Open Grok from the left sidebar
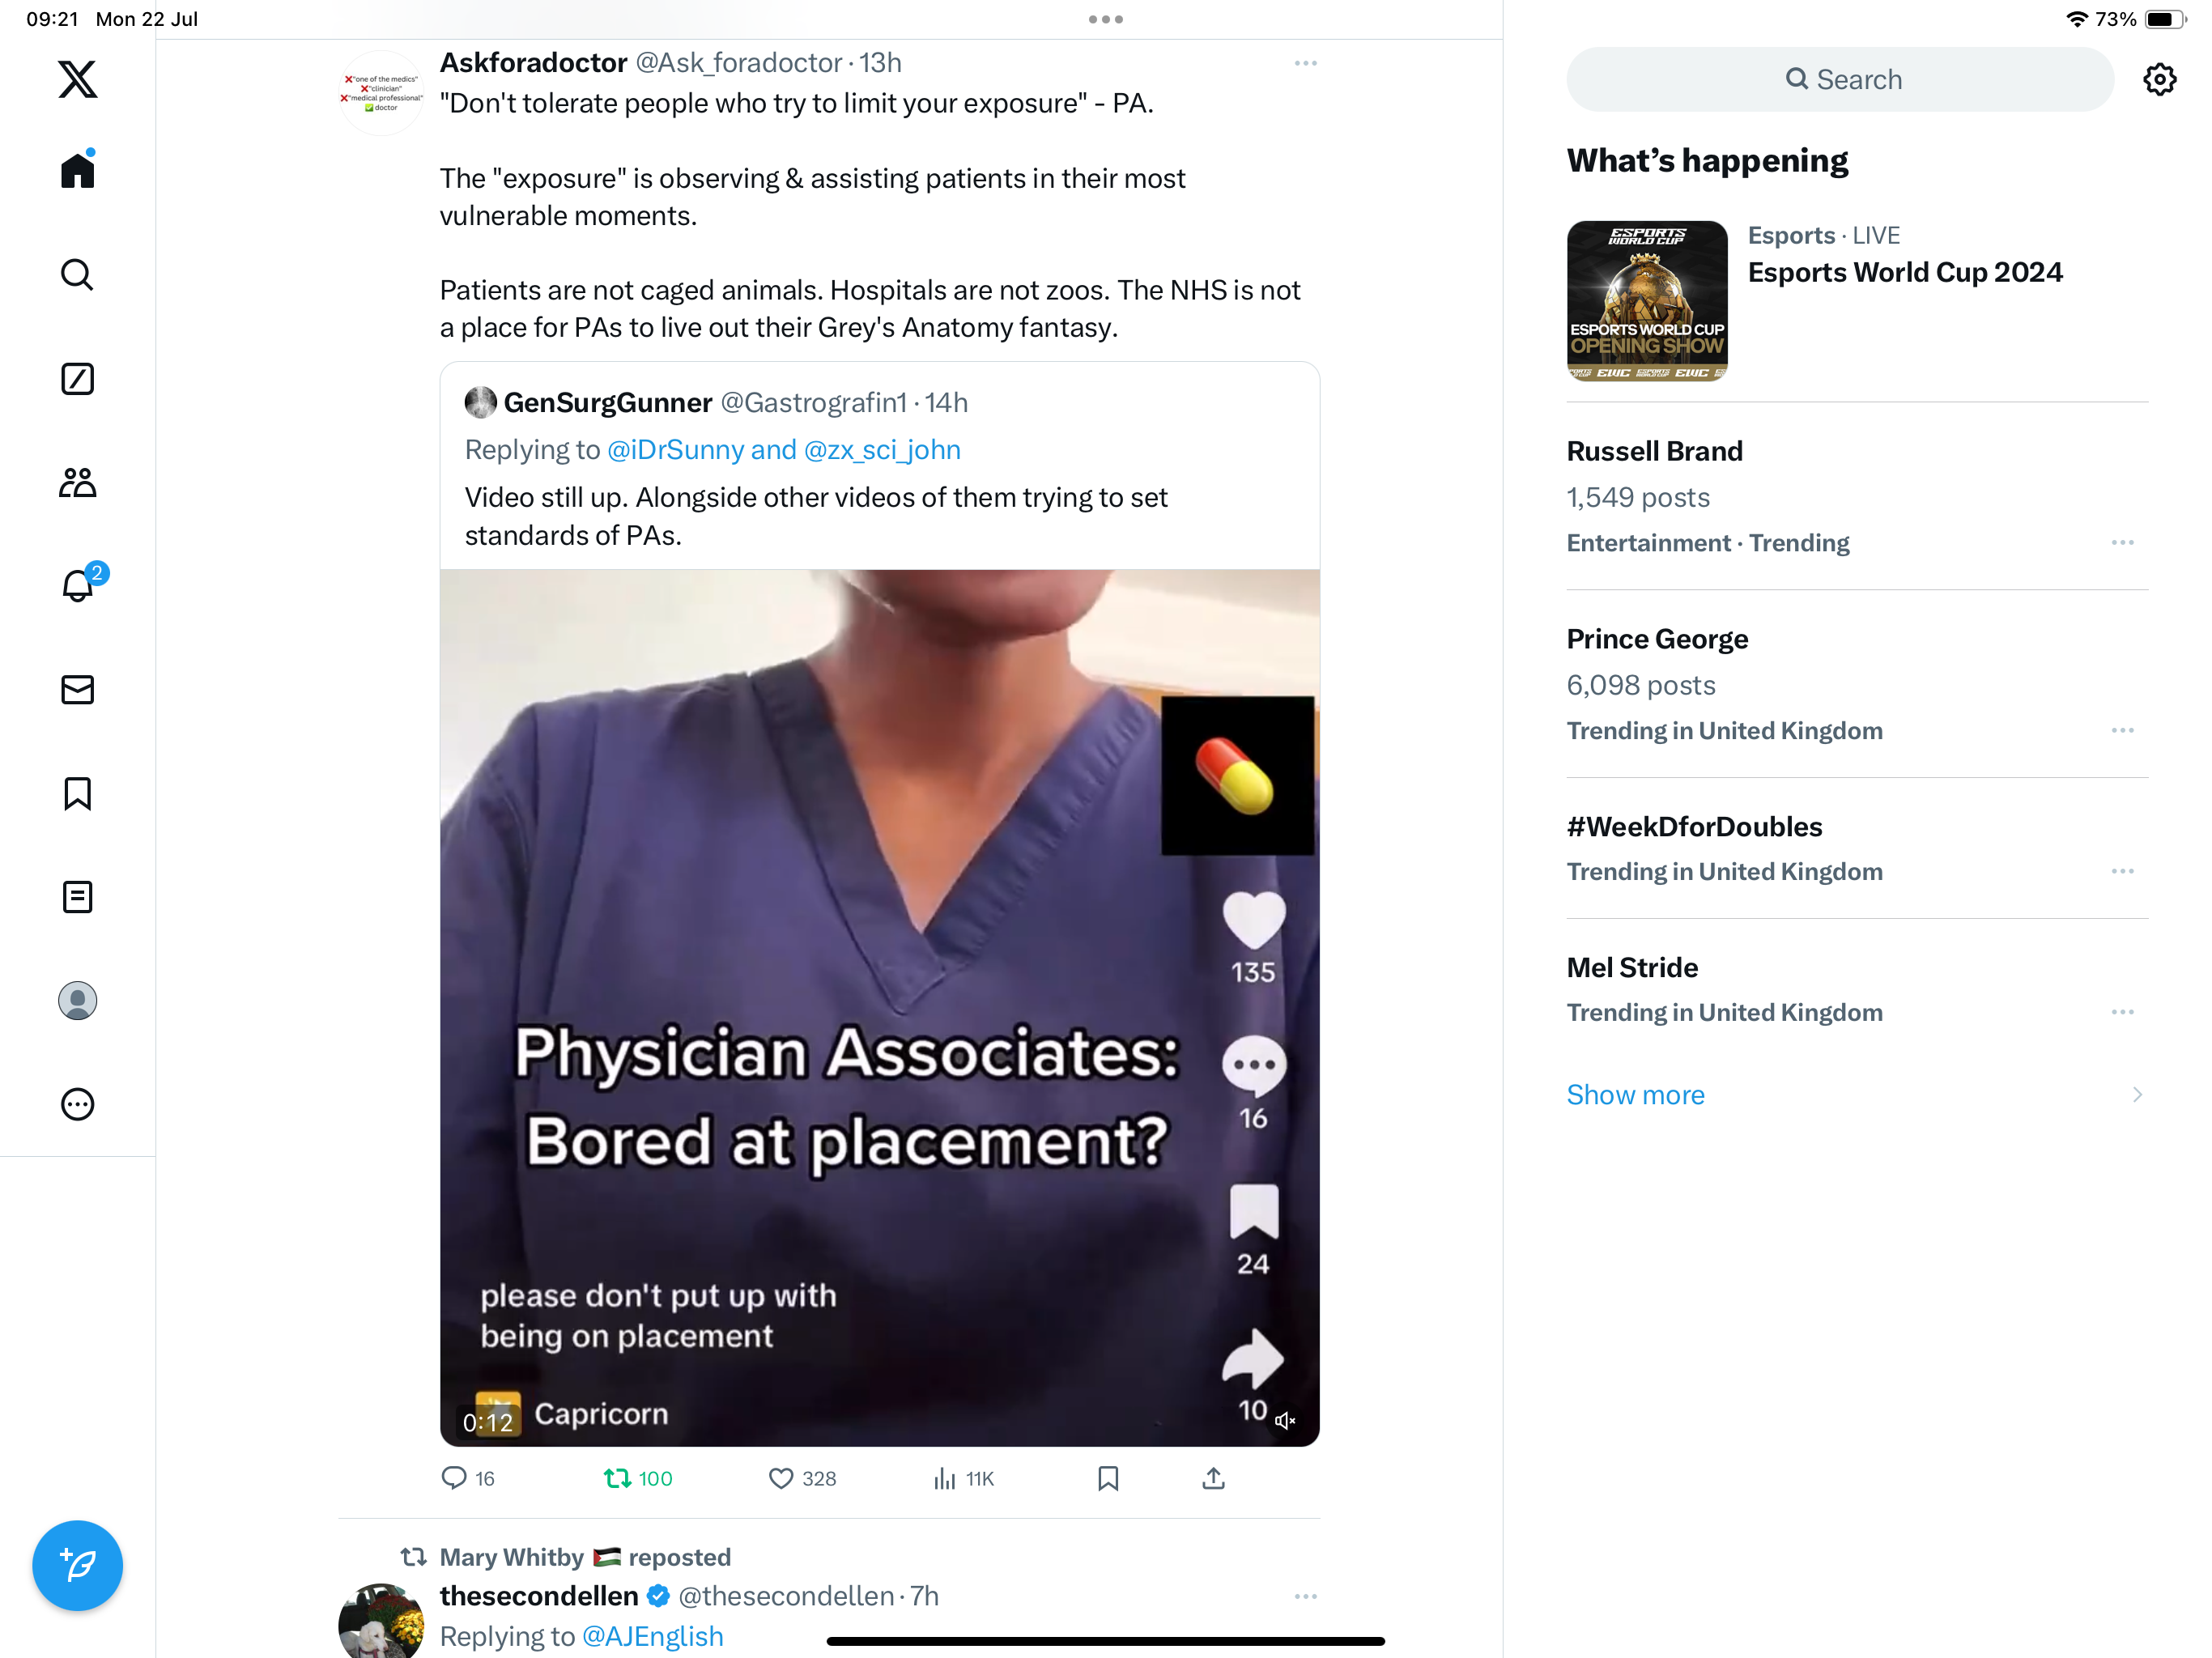The width and height of the screenshot is (2212, 1658). pos(77,379)
